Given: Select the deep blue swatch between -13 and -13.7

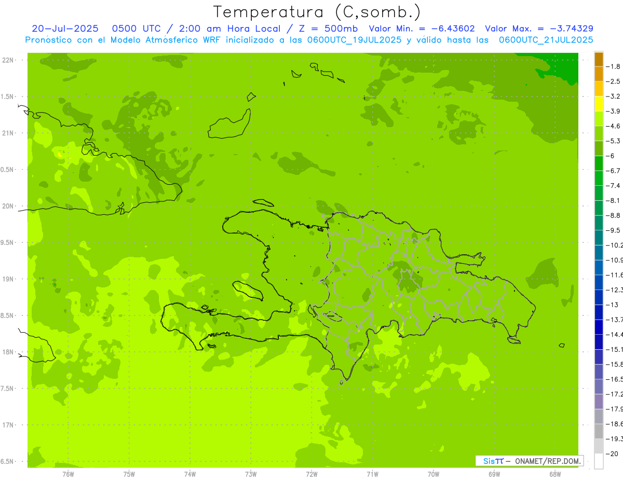Looking at the screenshot, I should pos(599,312).
